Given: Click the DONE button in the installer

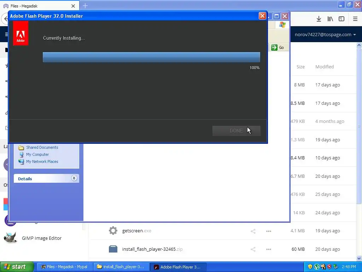Looking at the screenshot, I should pos(236,131).
